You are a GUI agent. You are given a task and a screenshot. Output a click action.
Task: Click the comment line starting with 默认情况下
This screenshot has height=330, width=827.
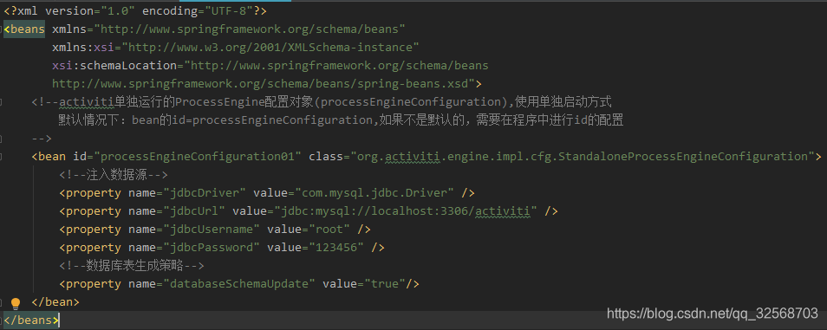point(341,120)
